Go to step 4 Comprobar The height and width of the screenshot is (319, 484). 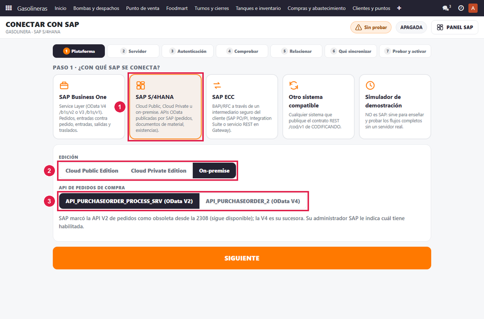pyautogui.click(x=242, y=51)
